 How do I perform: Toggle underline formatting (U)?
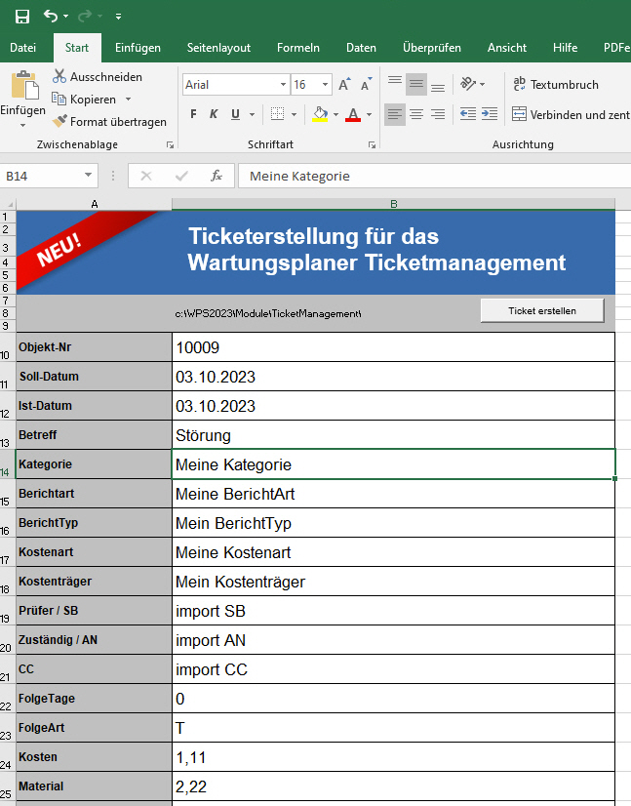click(235, 114)
